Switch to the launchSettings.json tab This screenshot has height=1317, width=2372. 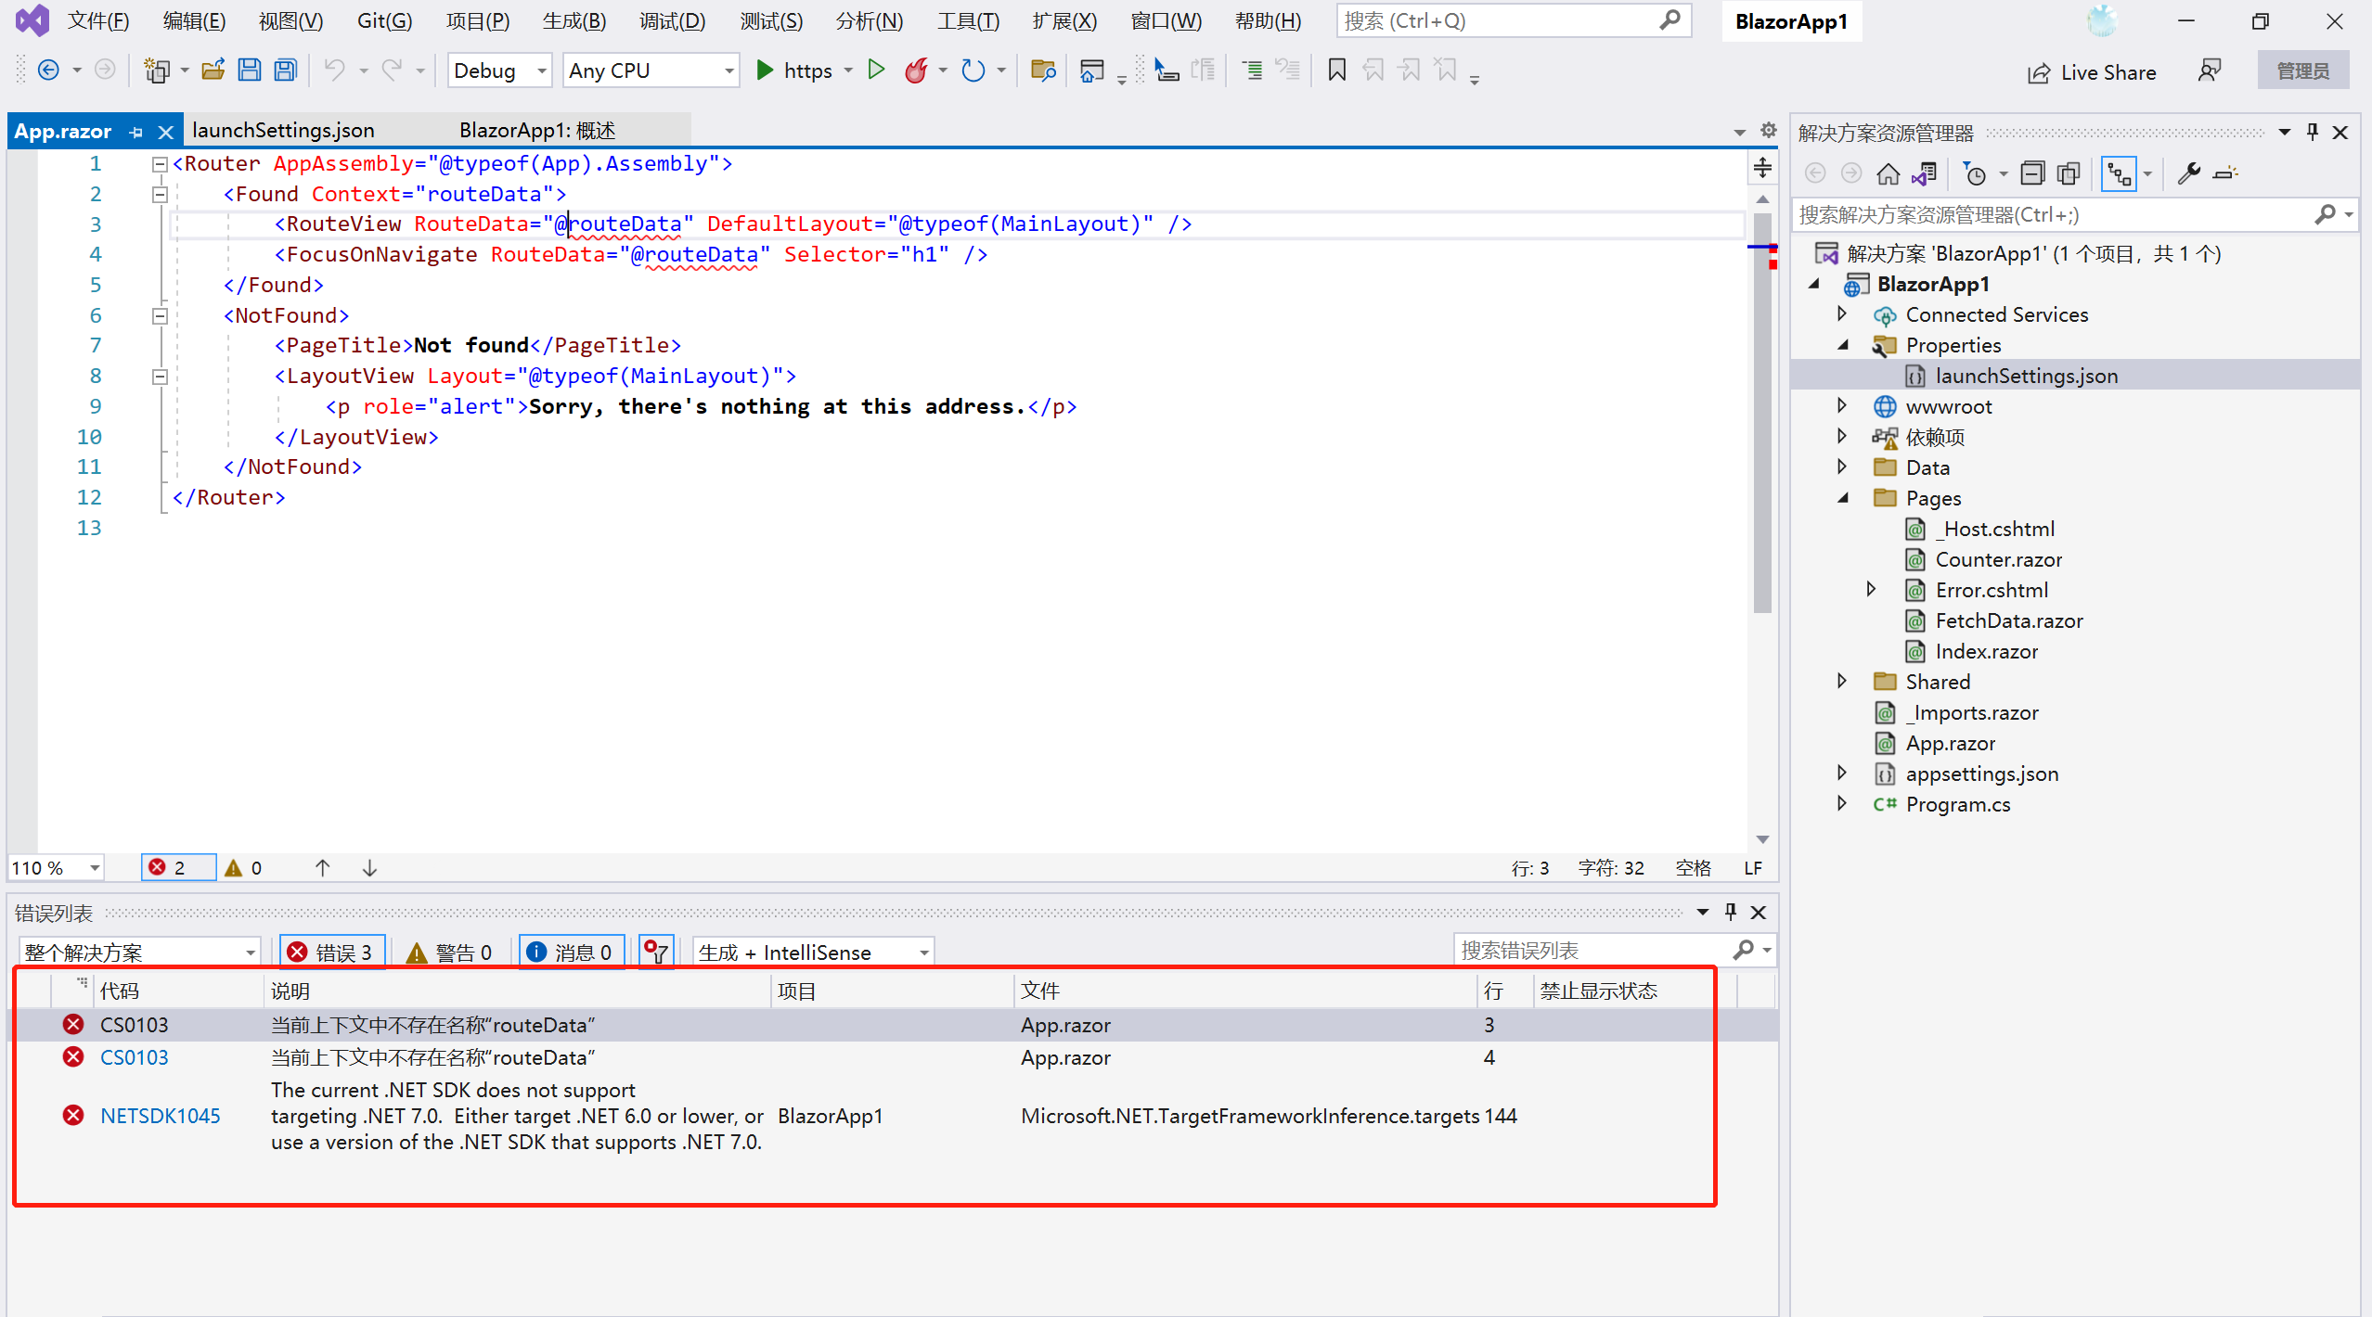(282, 130)
